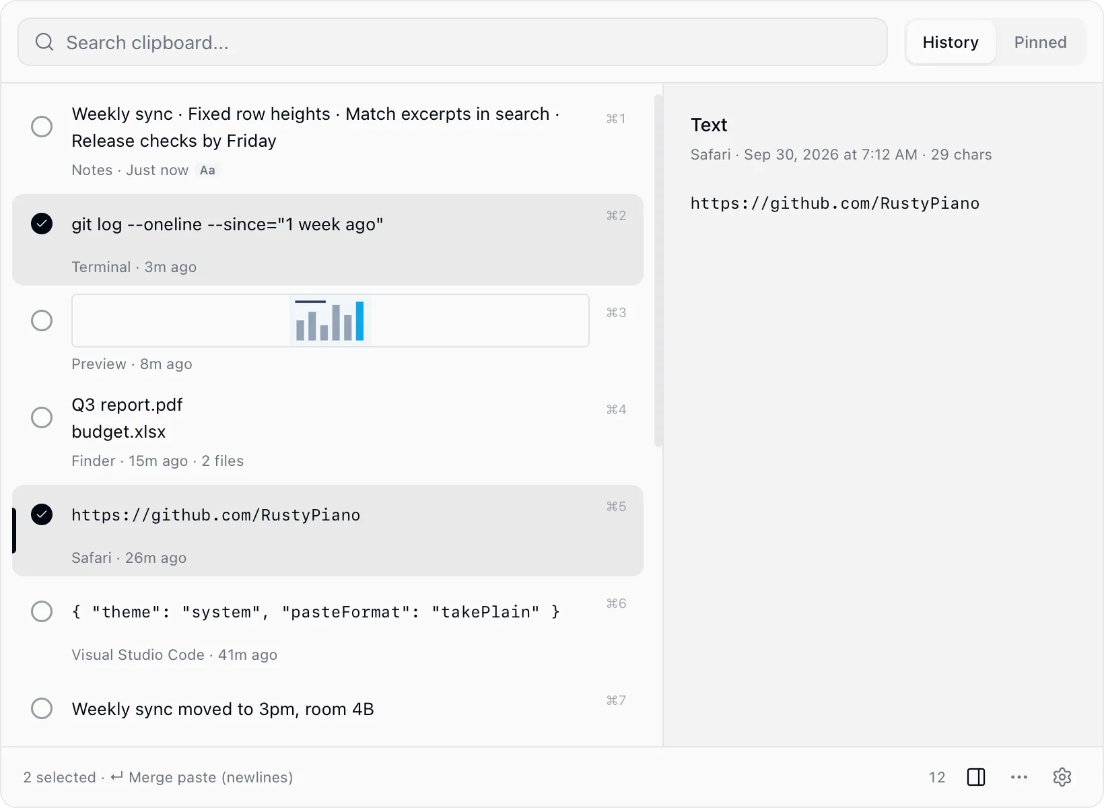Screen dimensions: 1104x808
Task: Click the ⌘3 shortcut label
Action: coord(616,312)
